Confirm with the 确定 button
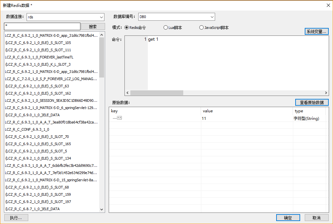This screenshot has width=333, height=224. [x=288, y=218]
